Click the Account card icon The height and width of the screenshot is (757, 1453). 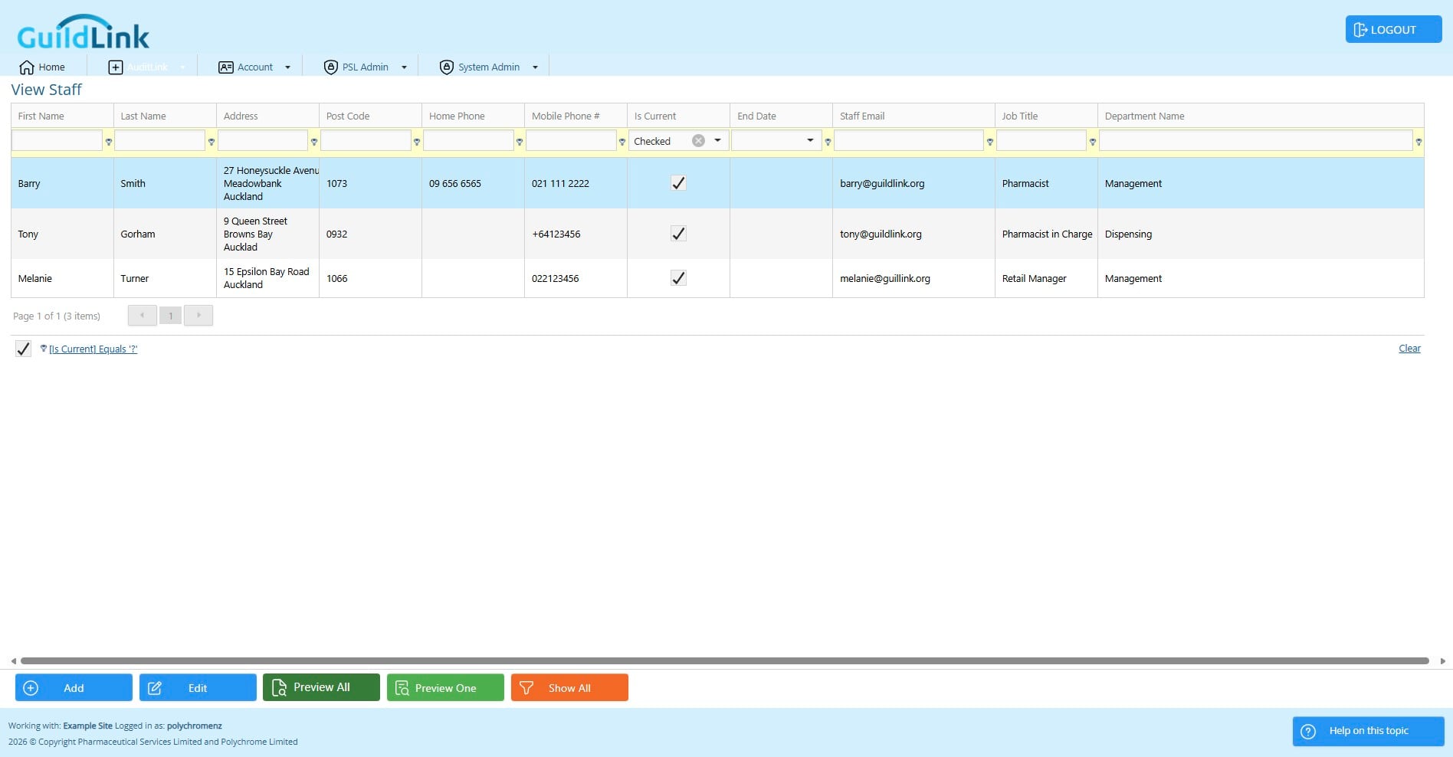(225, 67)
